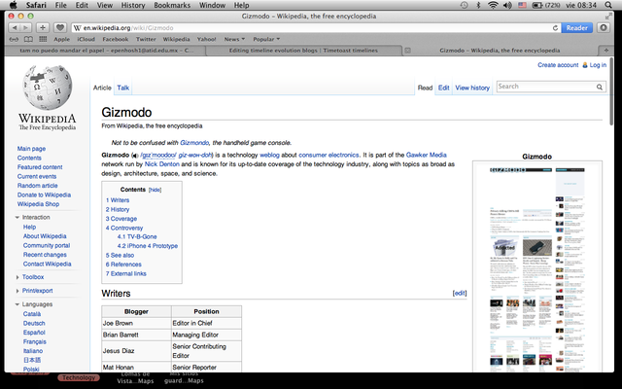Viewport: 622px width, 389px height.
Task: Open Donate to Wikipedia link
Action: pos(44,194)
